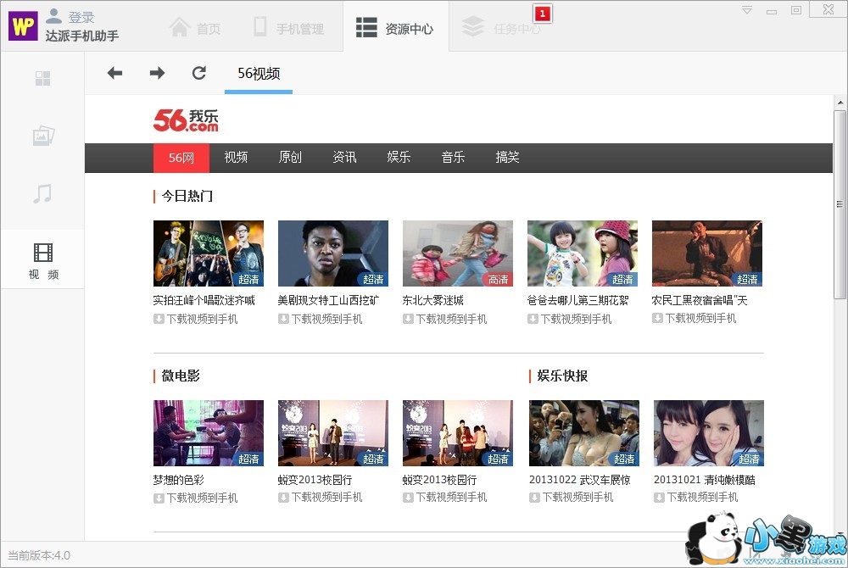Refresh the page with the reload icon
The width and height of the screenshot is (848, 568).
(199, 73)
